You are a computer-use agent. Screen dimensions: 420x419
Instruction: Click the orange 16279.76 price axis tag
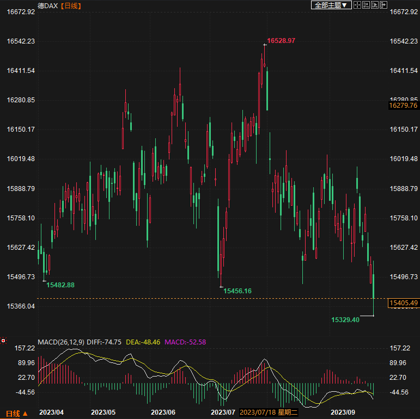403,105
